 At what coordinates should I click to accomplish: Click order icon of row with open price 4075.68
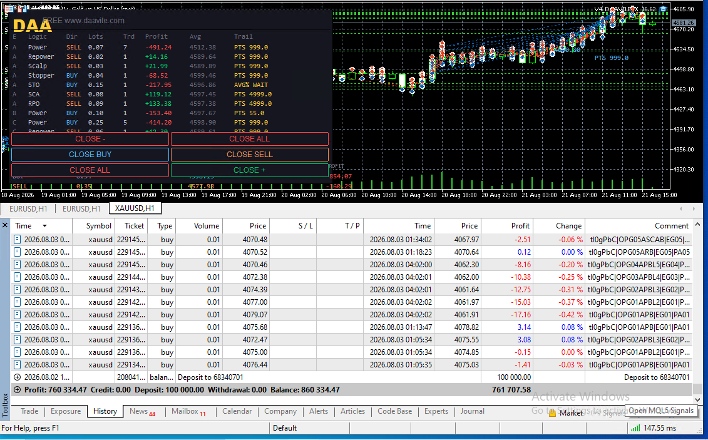(17, 327)
